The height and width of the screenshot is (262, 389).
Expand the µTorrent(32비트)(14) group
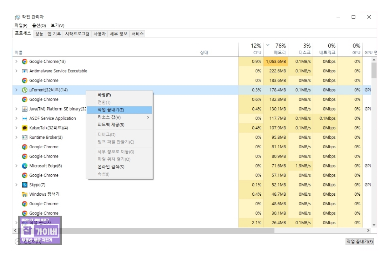[x=16, y=90]
